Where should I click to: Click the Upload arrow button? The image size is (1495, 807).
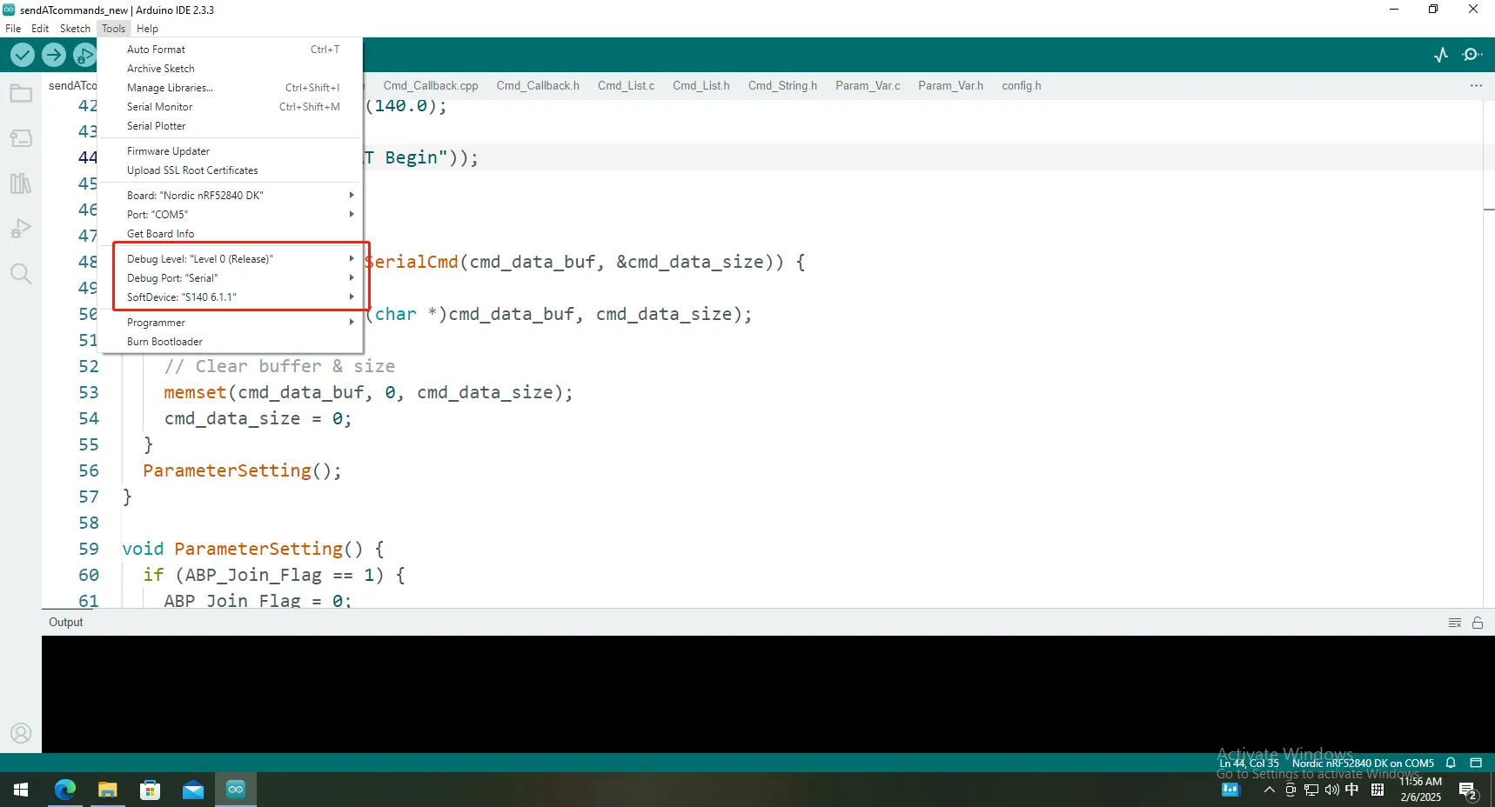(54, 56)
